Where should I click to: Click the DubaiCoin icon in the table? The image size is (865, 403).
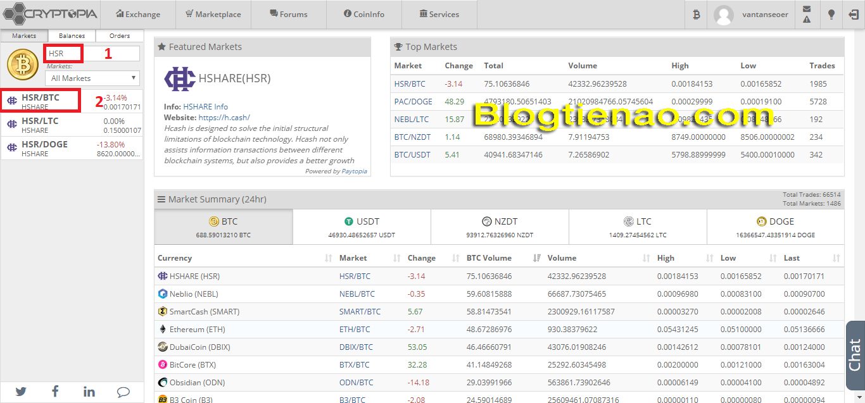pos(163,347)
